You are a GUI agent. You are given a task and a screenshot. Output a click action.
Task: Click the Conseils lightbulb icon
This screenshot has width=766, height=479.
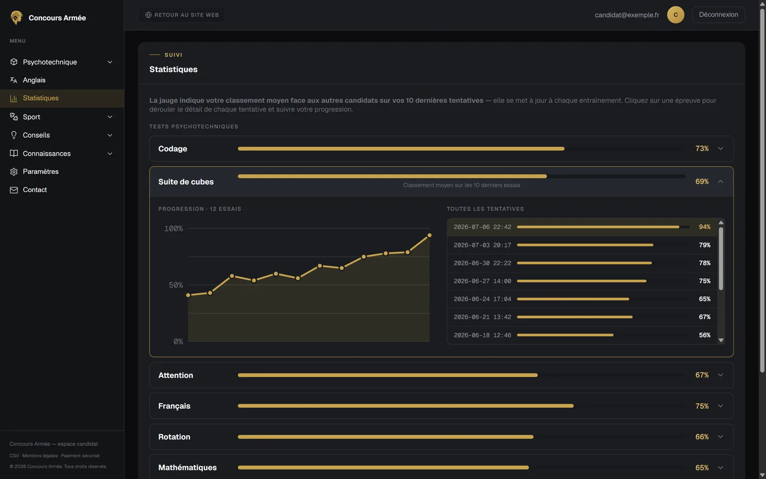coord(14,135)
